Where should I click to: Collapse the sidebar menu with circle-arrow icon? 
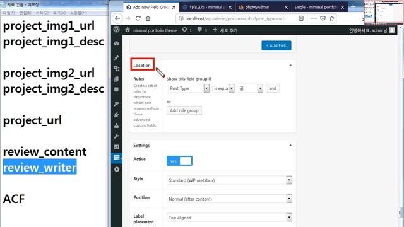point(116,170)
